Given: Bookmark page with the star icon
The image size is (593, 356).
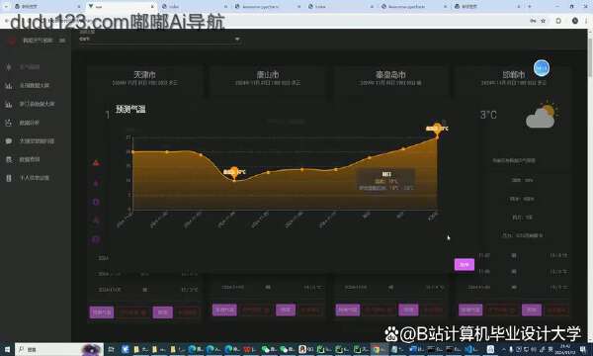Looking at the screenshot, I should 543,21.
